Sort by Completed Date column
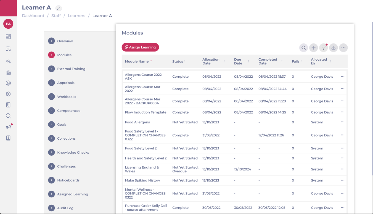The height and width of the screenshot is (214, 373). (x=271, y=61)
